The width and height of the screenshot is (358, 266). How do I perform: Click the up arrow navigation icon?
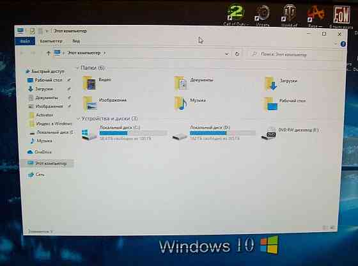tap(48, 53)
